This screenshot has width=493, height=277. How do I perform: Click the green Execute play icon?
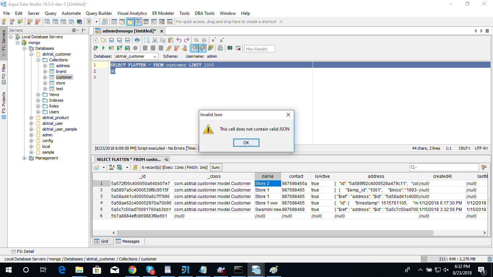[x=103, y=48]
